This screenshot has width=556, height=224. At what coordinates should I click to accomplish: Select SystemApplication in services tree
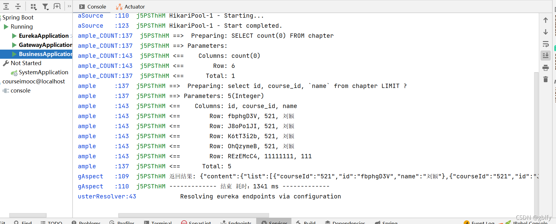(43, 72)
